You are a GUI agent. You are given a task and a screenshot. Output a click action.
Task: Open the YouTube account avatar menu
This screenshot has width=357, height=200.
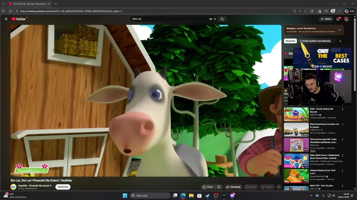[x=346, y=19]
